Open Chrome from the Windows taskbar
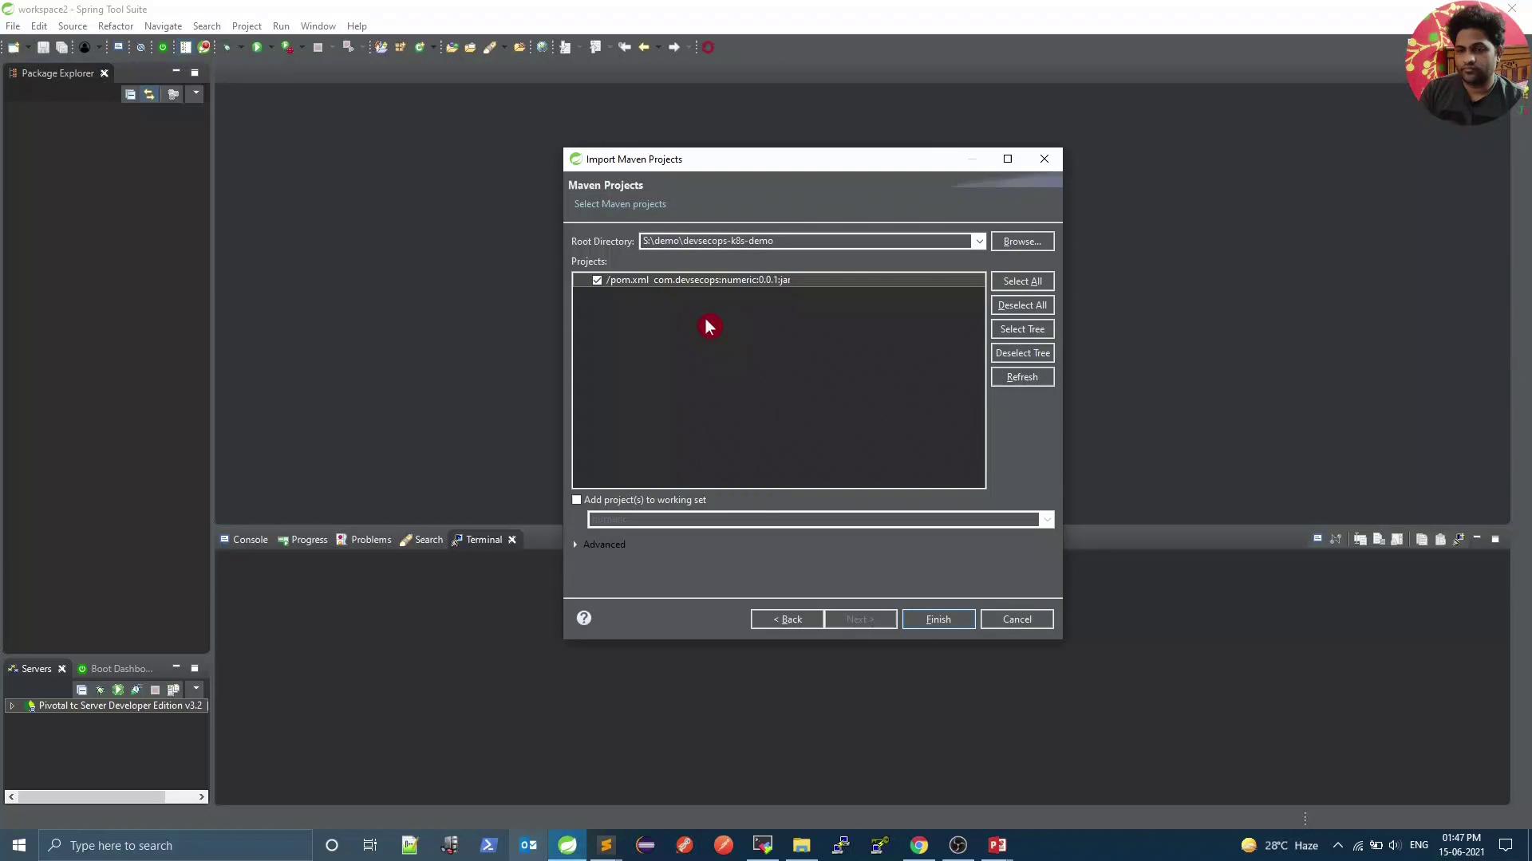The width and height of the screenshot is (1532, 861). (x=919, y=846)
